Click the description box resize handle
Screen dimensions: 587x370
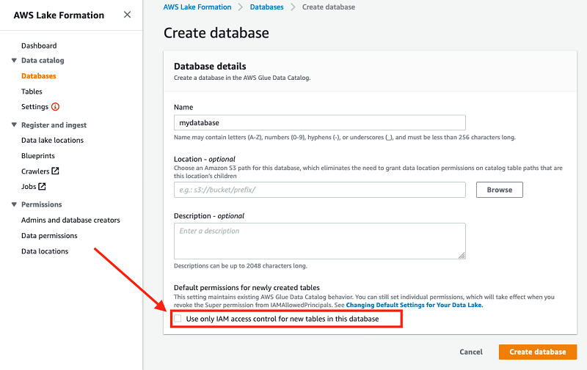(462, 256)
